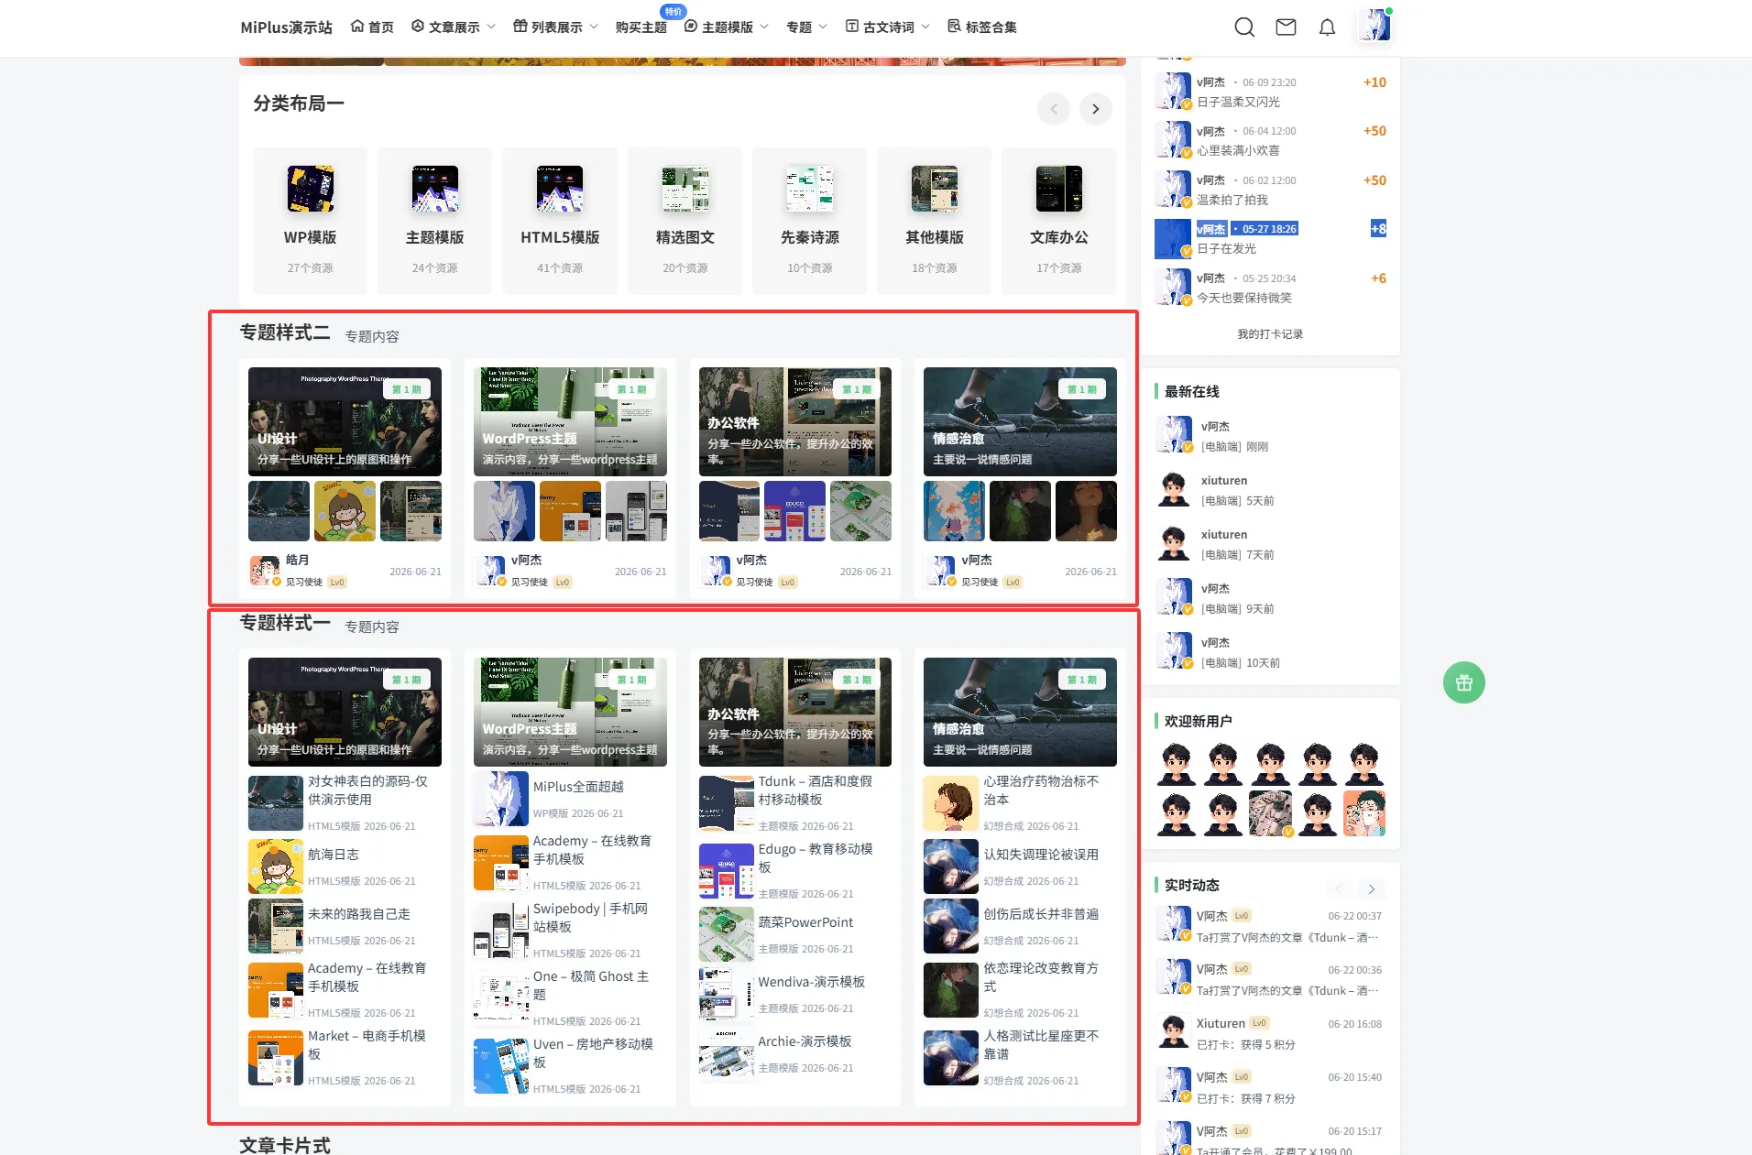Go to previous page of 分类布局一
The width and height of the screenshot is (1752, 1155).
click(x=1054, y=109)
